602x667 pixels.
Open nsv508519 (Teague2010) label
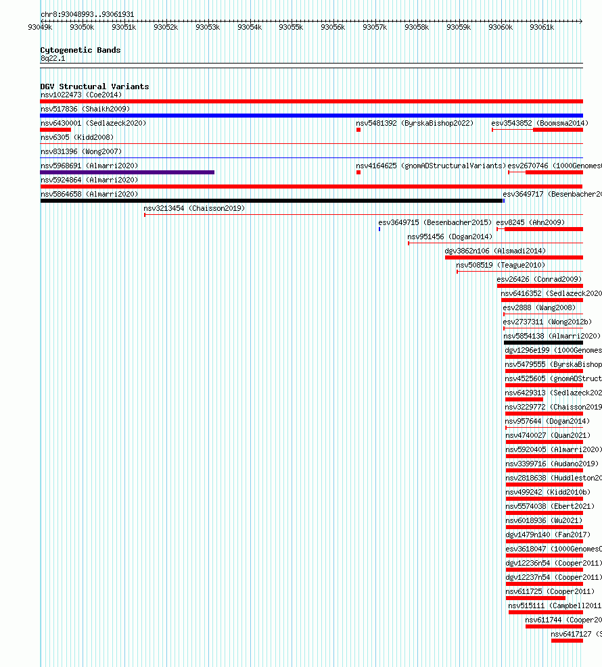(501, 265)
